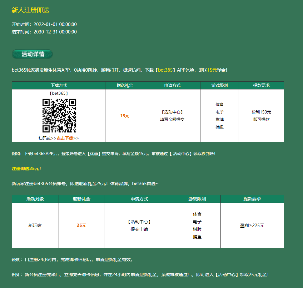Click the 棋牌 entry in the first table
Screen dimensions: 303x288
point(220,119)
